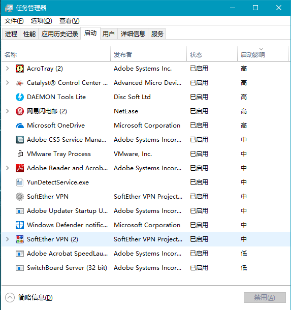This screenshot has width=291, height=310.
Task: Click Adobe Systems Inc. publisher in AcroTray row
Action: [x=143, y=69]
